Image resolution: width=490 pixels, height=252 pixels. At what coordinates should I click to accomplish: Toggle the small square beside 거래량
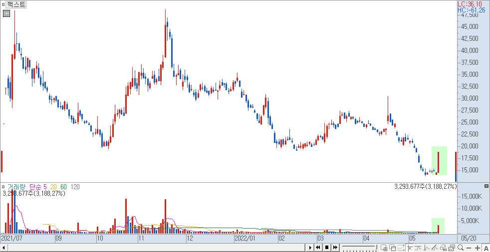[3, 187]
